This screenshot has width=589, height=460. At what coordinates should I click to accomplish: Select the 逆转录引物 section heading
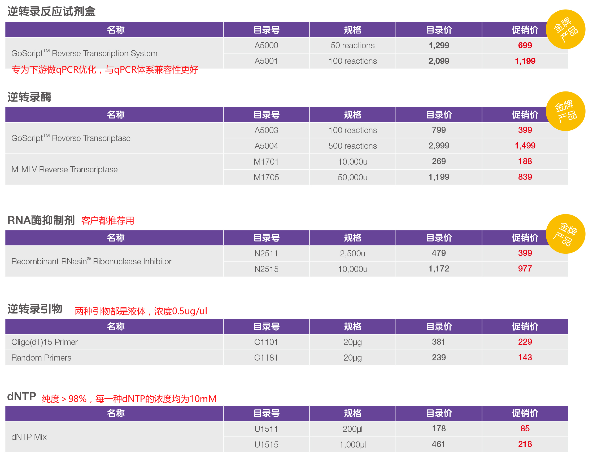[35, 309]
